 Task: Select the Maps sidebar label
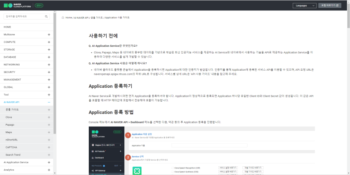[x=9, y=132]
